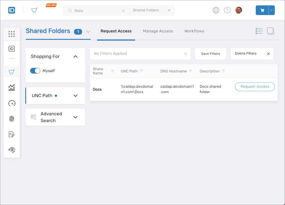Open the Shared Folders search scope dropdown
The image size is (285, 205).
pyautogui.click(x=152, y=10)
